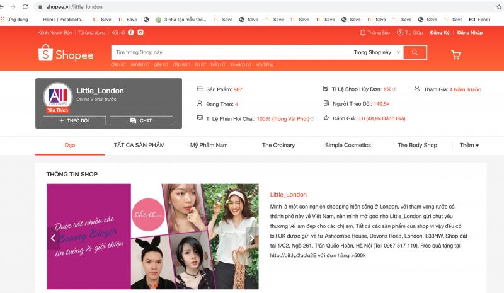Click the 'Đăng Nhập' login link
504x293 pixels.
pos(469,32)
